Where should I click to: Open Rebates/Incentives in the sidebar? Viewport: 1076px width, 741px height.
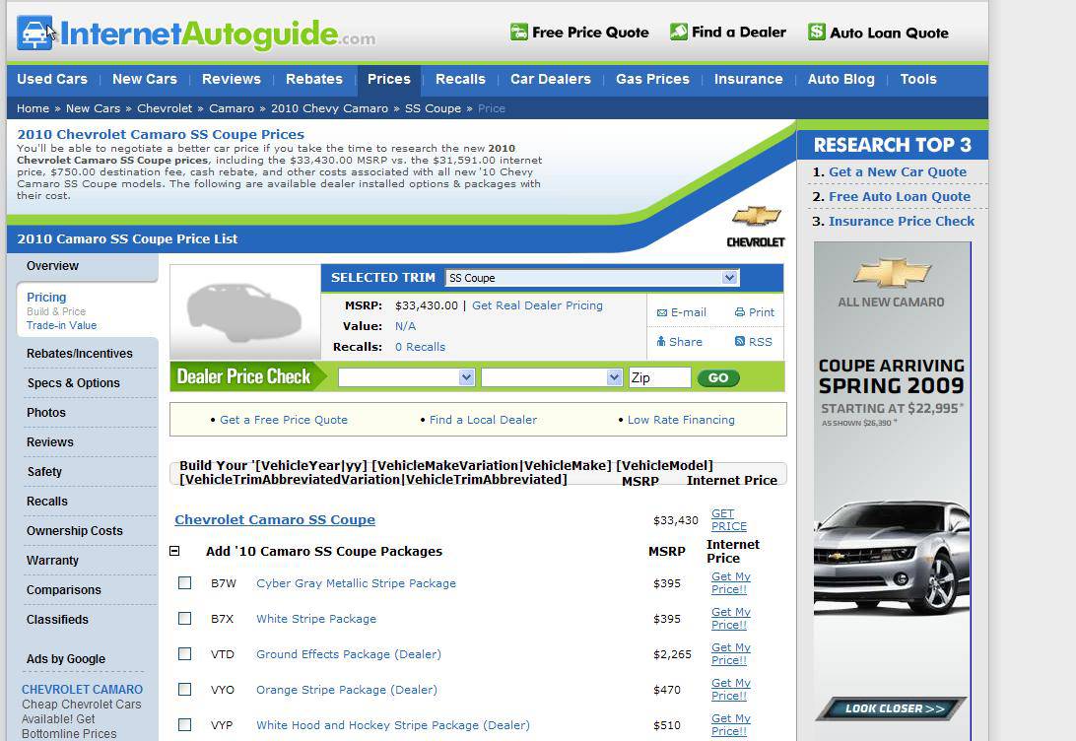click(80, 354)
